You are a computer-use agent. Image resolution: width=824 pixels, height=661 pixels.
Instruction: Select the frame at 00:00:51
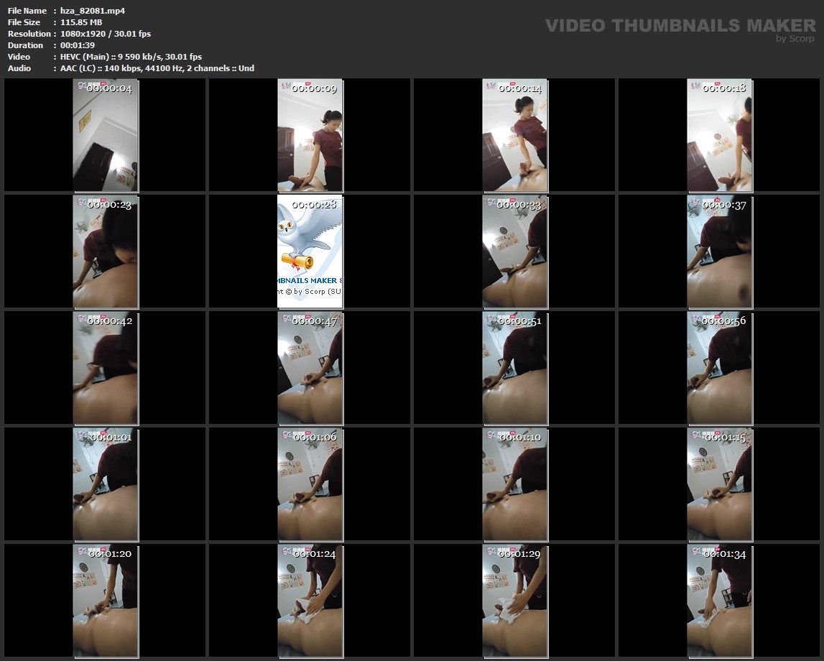pos(515,368)
